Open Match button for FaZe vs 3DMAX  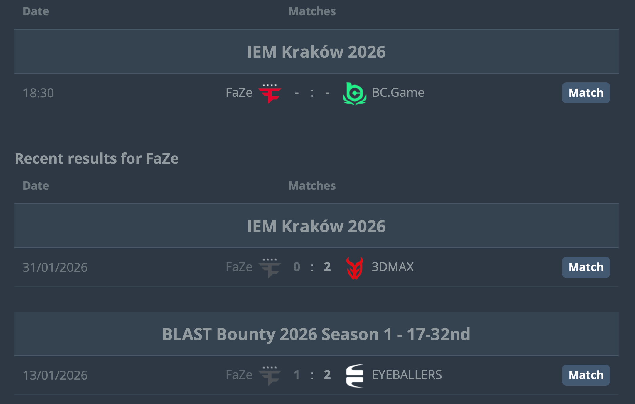pyautogui.click(x=586, y=267)
